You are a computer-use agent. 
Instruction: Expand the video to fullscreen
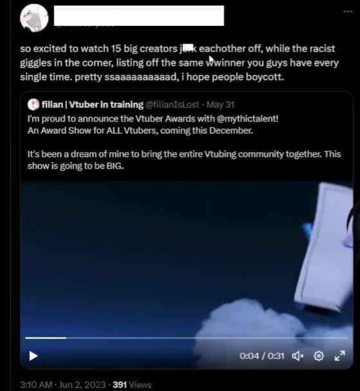[x=339, y=356]
